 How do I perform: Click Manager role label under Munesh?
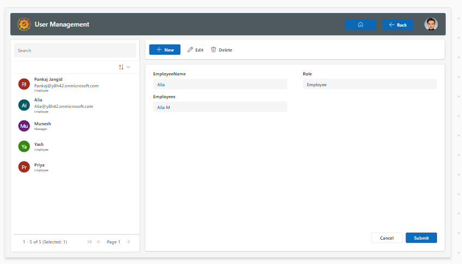click(41, 129)
